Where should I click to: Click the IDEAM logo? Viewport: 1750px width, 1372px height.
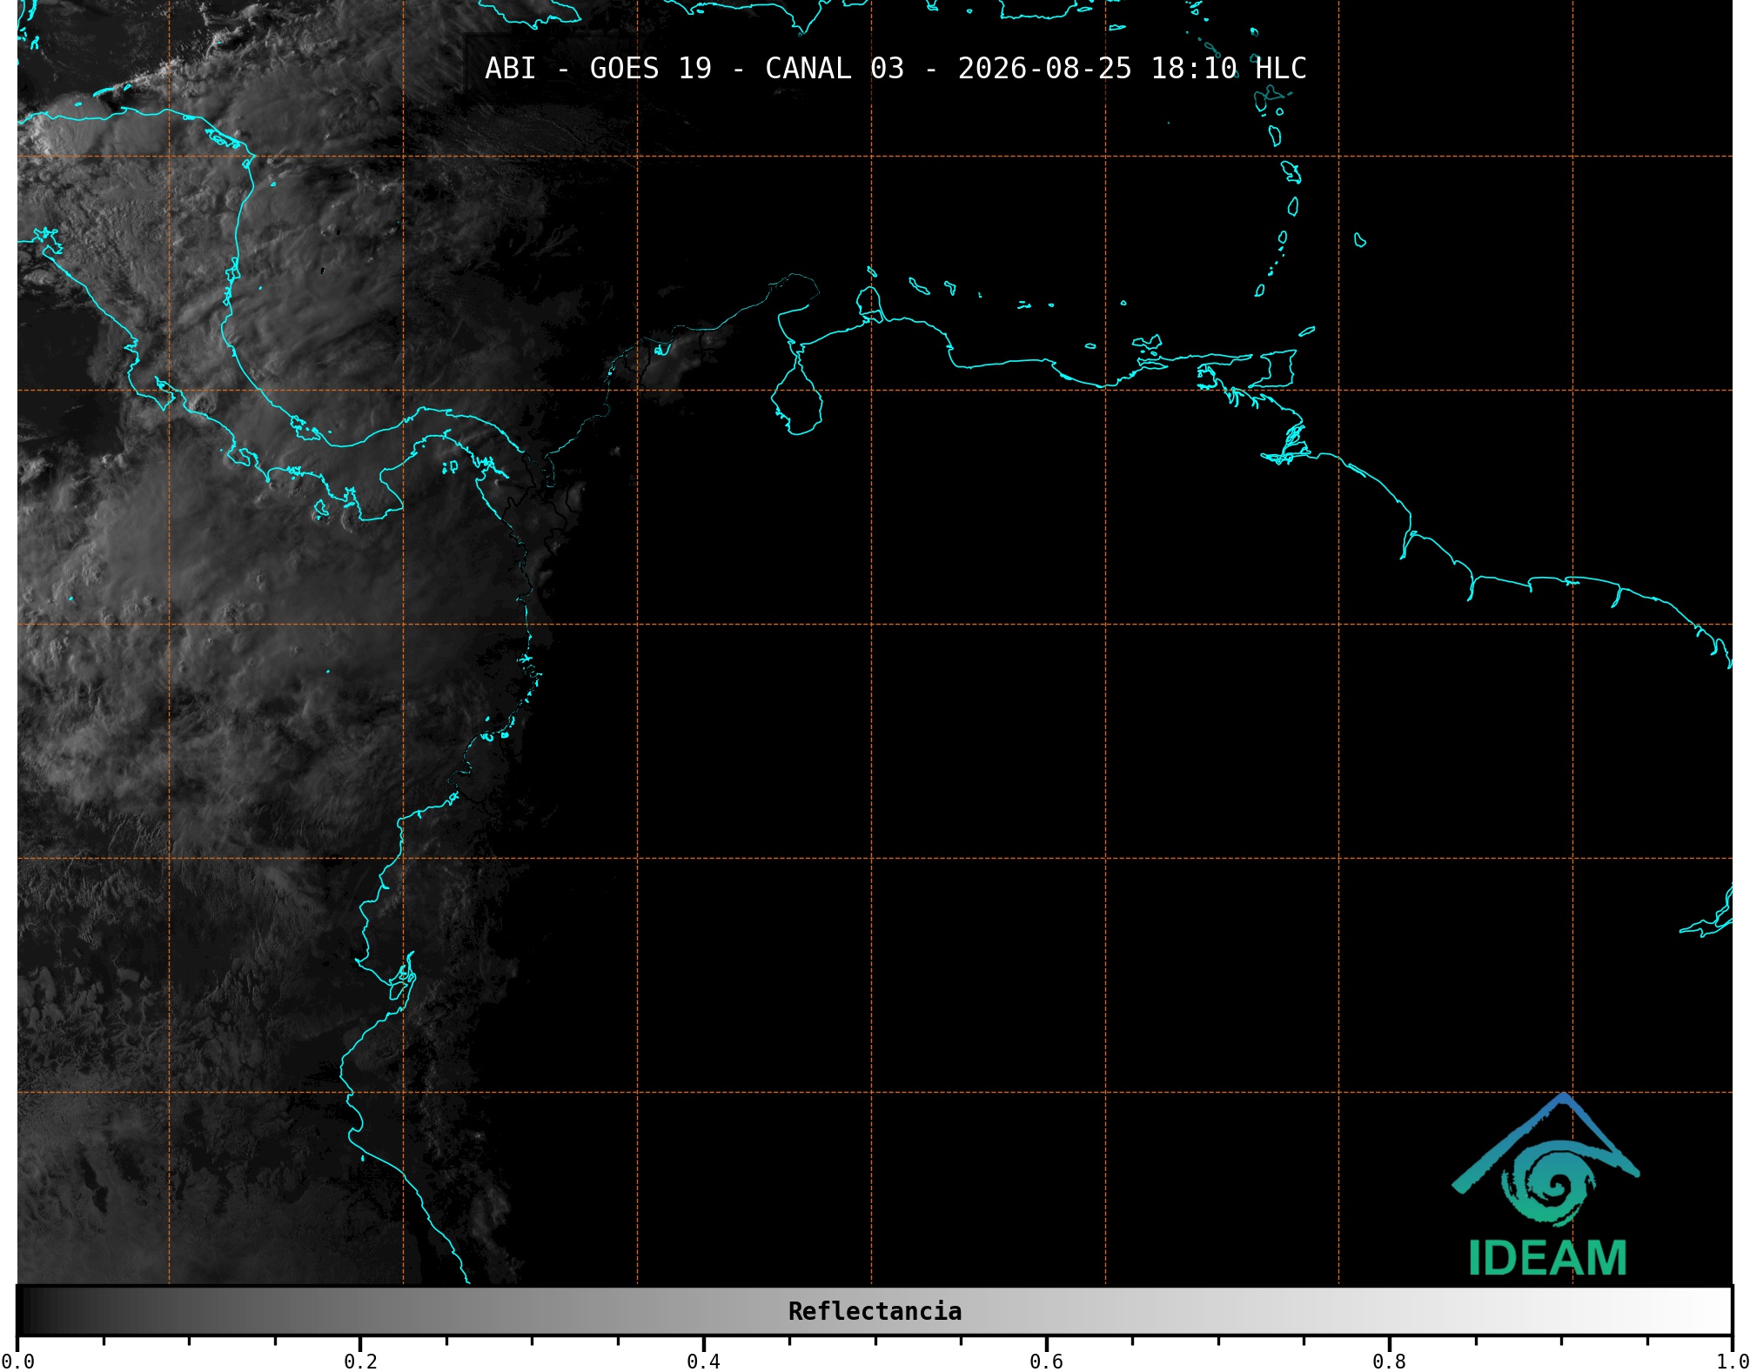[x=1546, y=1184]
